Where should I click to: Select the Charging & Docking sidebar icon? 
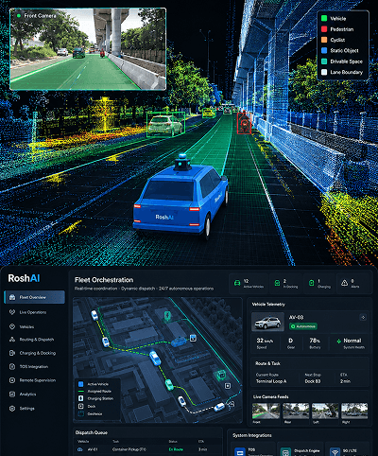pyautogui.click(x=12, y=353)
